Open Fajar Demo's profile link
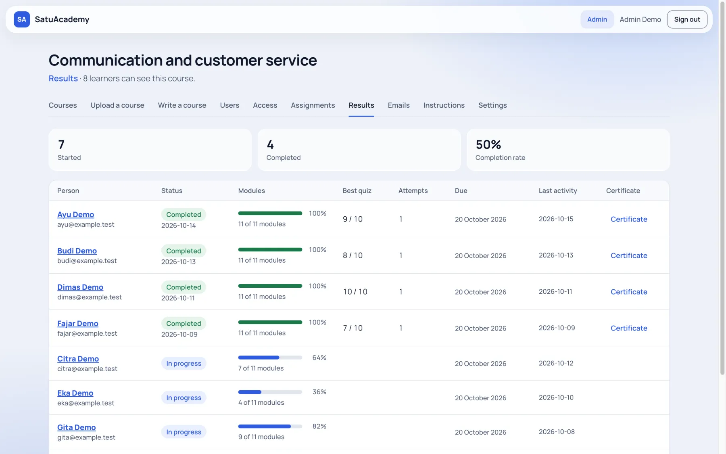Image resolution: width=726 pixels, height=454 pixels. coord(78,324)
